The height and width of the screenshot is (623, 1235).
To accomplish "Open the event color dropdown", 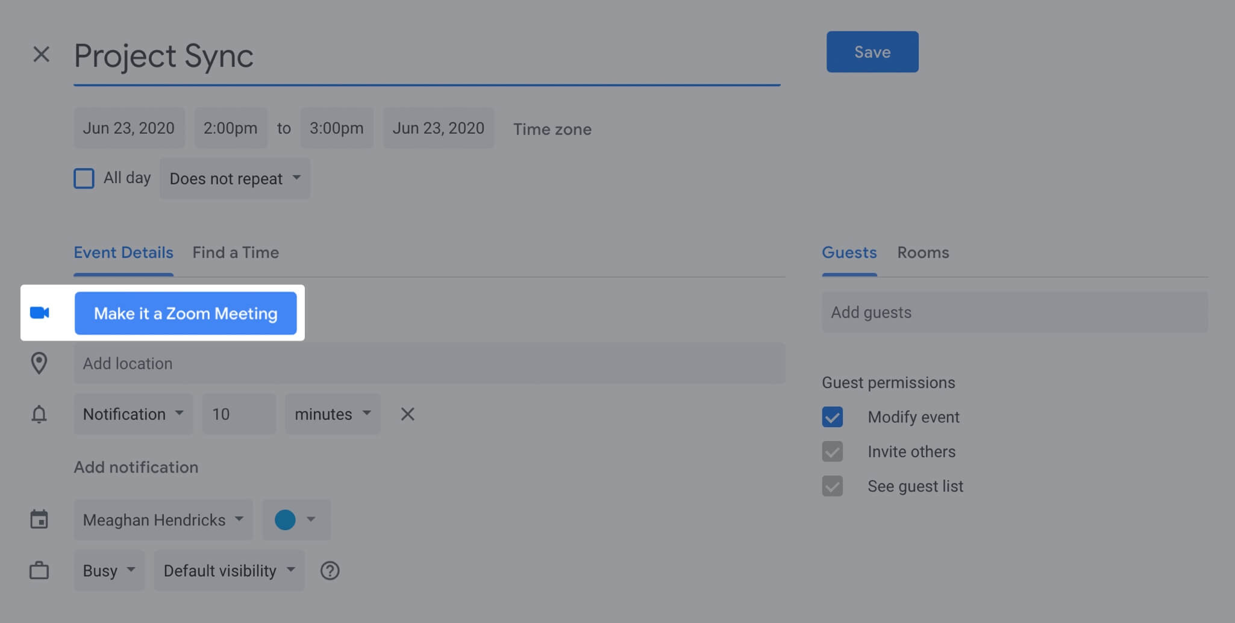I will [296, 519].
